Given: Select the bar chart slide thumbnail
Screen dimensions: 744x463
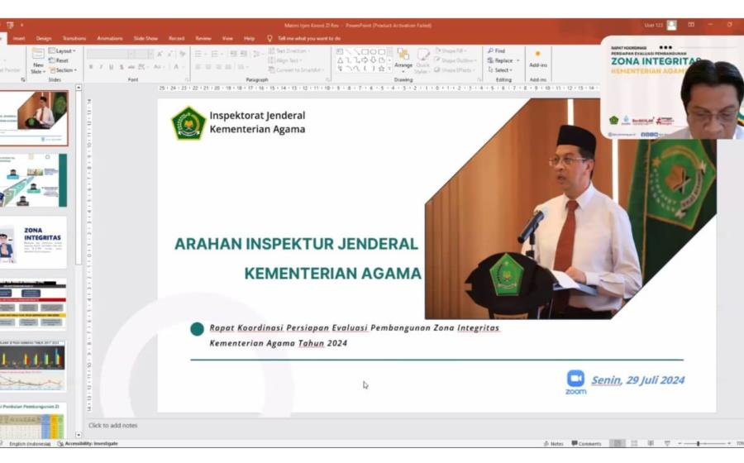Looking at the screenshot, I should tap(32, 365).
